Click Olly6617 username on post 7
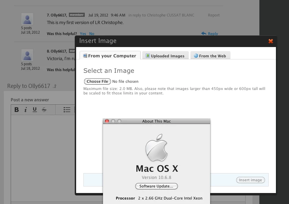 [x=59, y=15]
